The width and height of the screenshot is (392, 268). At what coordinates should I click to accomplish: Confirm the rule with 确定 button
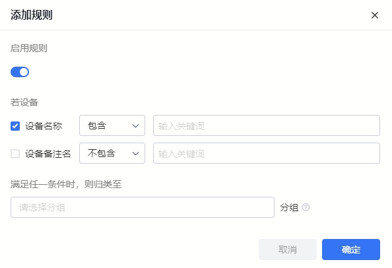tap(350, 250)
